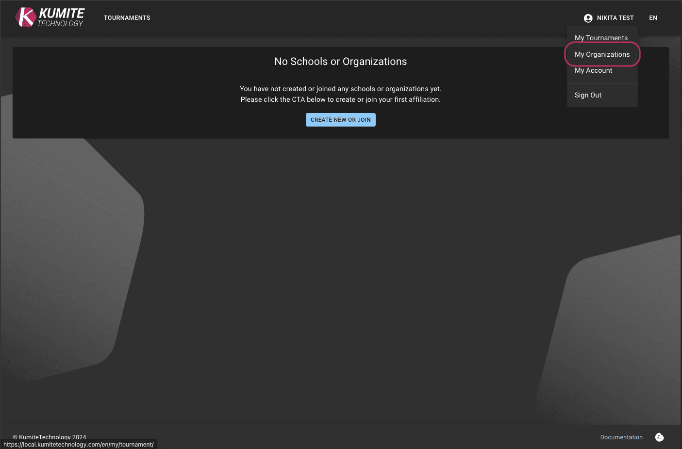Open the EN language selector
The height and width of the screenshot is (449, 682).
coord(653,17)
